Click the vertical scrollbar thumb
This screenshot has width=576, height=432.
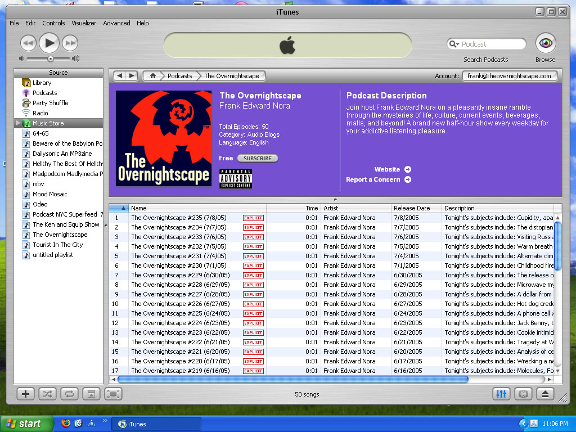click(x=557, y=246)
